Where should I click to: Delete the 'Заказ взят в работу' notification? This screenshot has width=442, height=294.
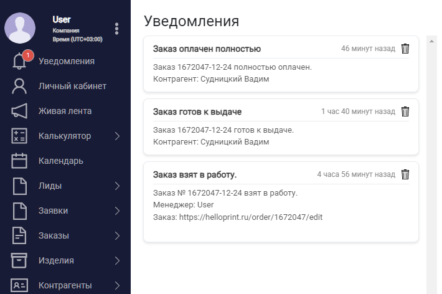[x=405, y=174]
